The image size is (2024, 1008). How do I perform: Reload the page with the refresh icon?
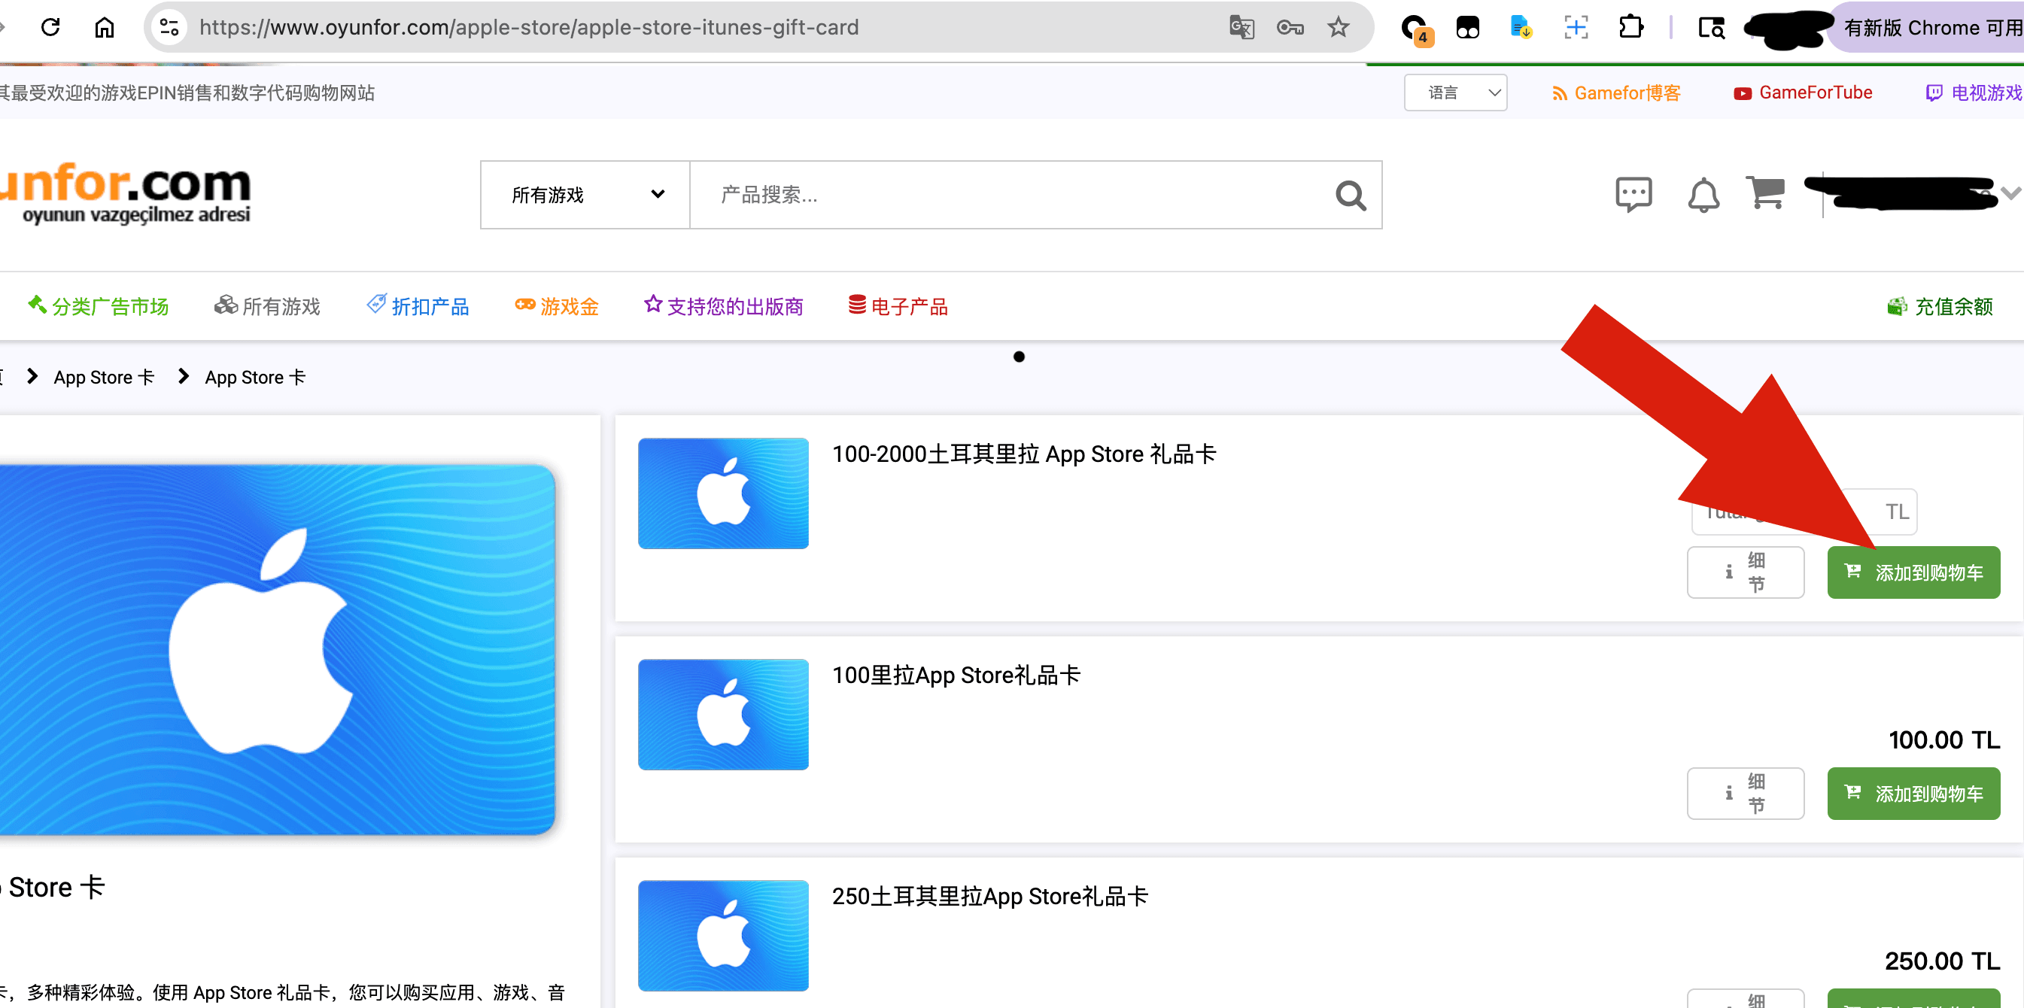(51, 28)
